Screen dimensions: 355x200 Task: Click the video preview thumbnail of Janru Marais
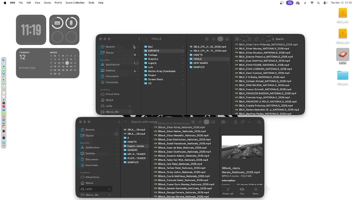(x=242, y=147)
